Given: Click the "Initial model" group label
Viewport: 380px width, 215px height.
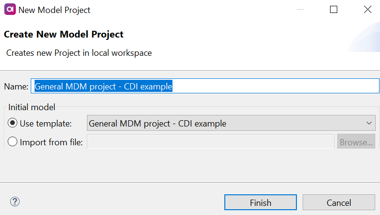Looking at the screenshot, I should point(32,107).
